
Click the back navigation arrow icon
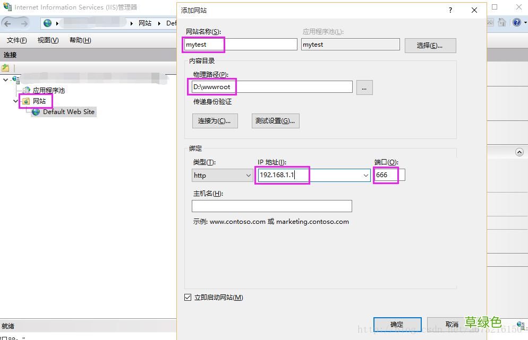pos(8,23)
